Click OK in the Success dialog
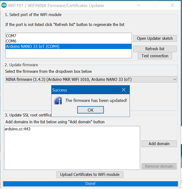The height and width of the screenshot is (189, 182). point(90,110)
